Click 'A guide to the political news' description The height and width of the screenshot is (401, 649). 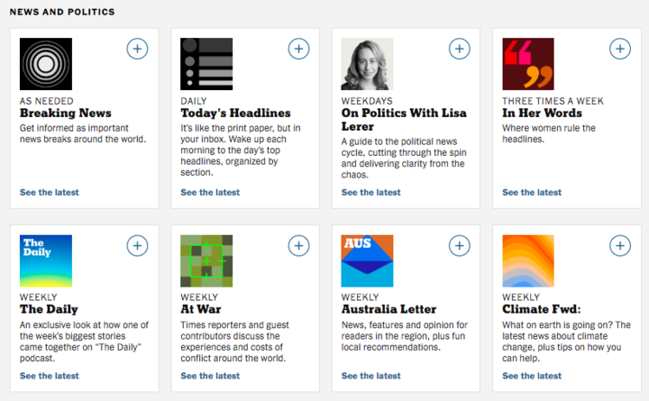(x=404, y=158)
